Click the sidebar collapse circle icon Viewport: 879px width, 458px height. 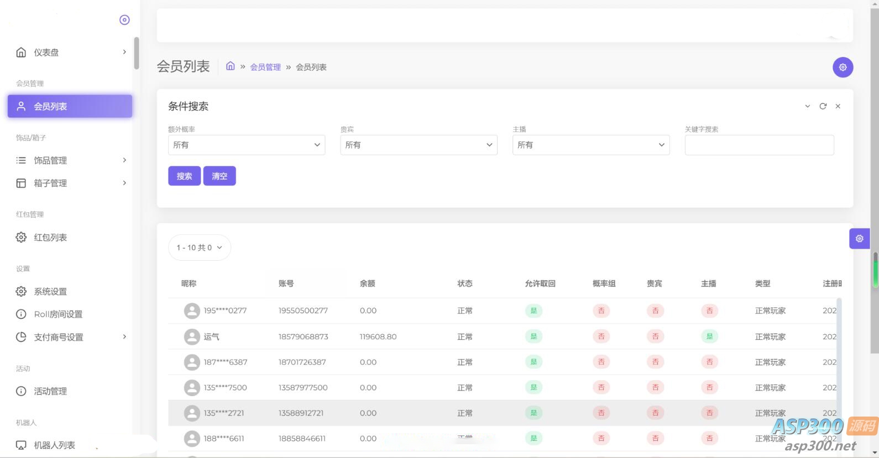pyautogui.click(x=124, y=20)
